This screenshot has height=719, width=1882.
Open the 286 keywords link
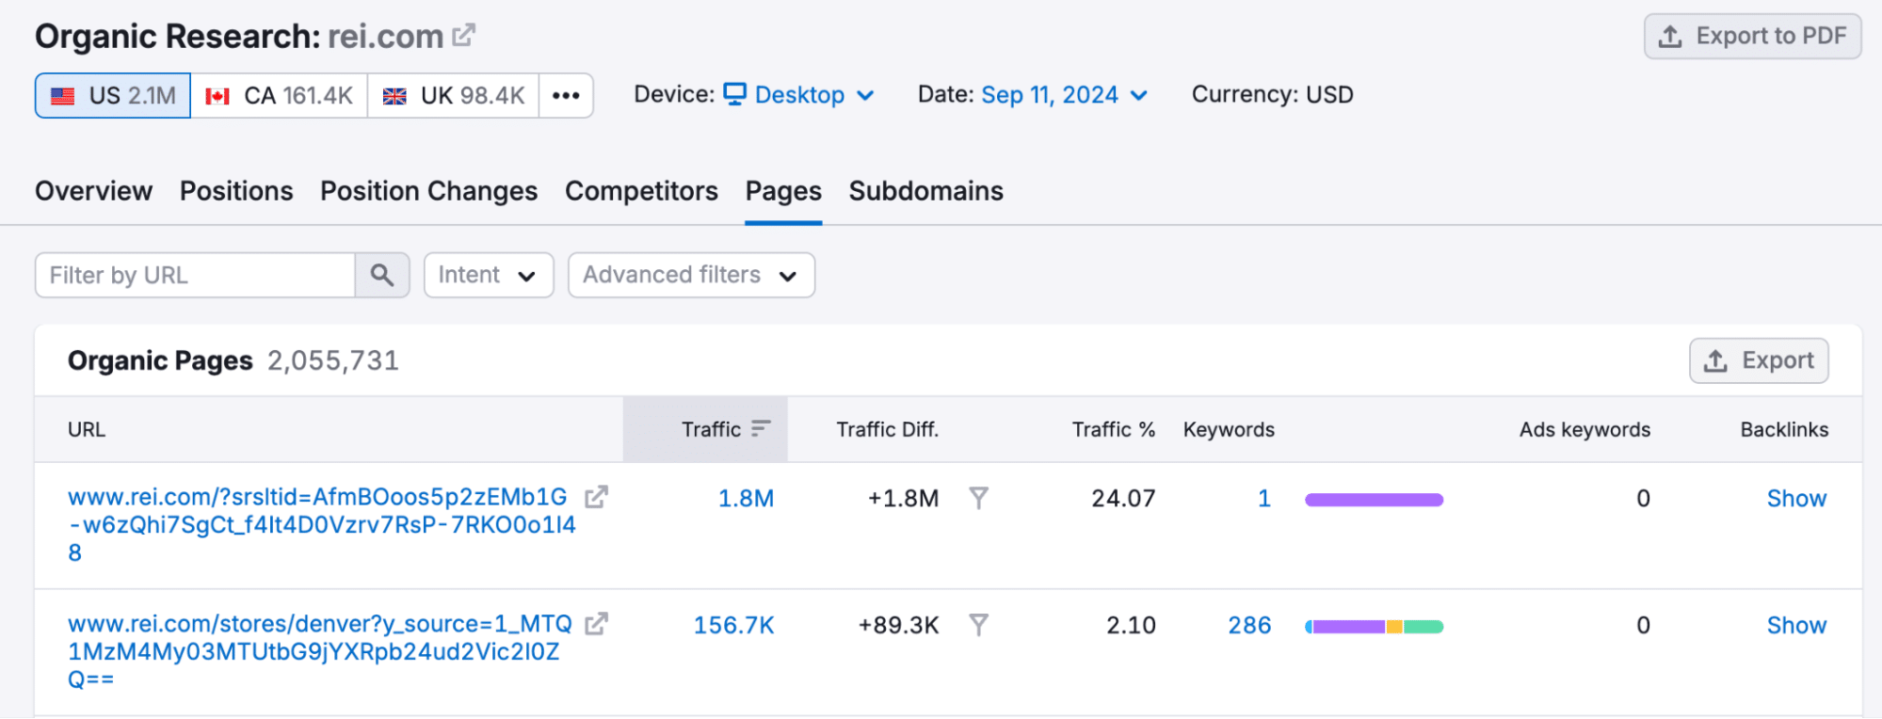point(1249,626)
